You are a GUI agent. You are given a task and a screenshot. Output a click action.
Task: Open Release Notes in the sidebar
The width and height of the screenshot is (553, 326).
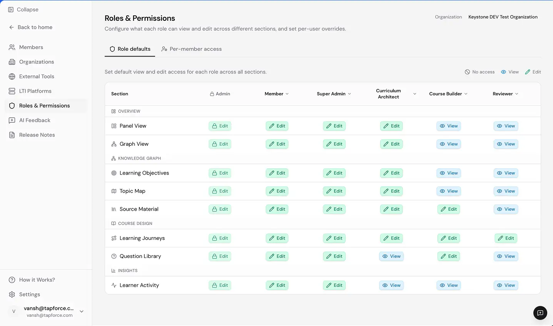tap(46, 135)
